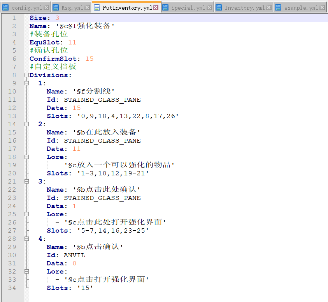Close the Inventory.yml tab

click(269, 7)
